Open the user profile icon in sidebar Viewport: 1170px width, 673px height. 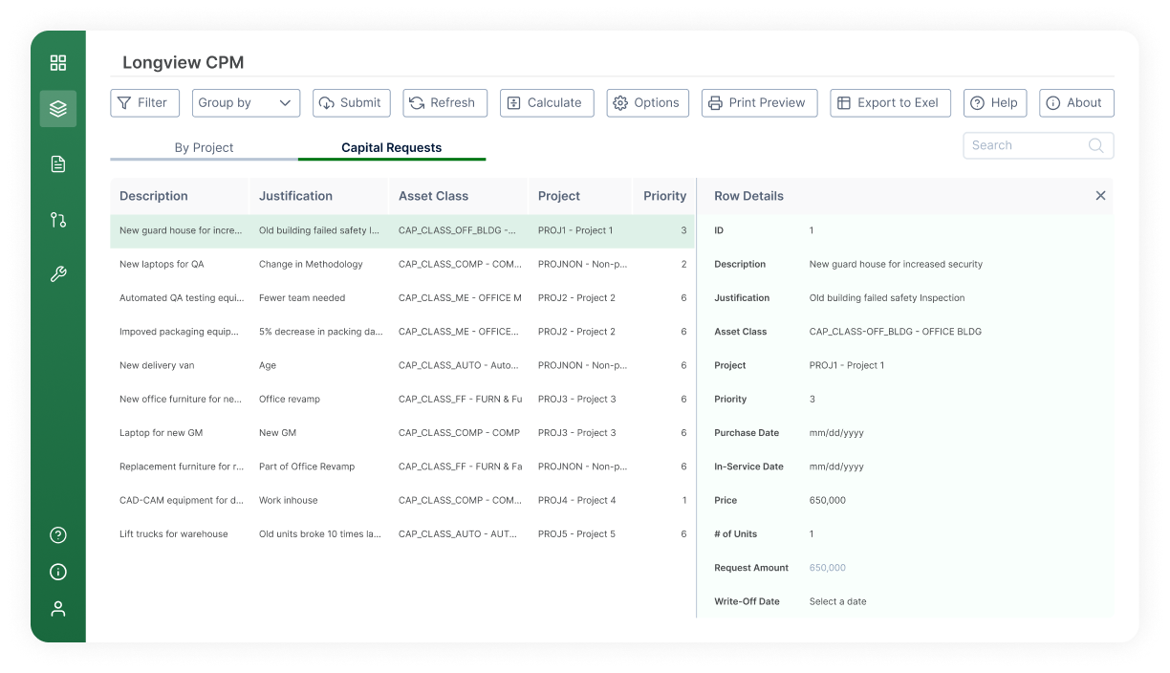tap(58, 609)
